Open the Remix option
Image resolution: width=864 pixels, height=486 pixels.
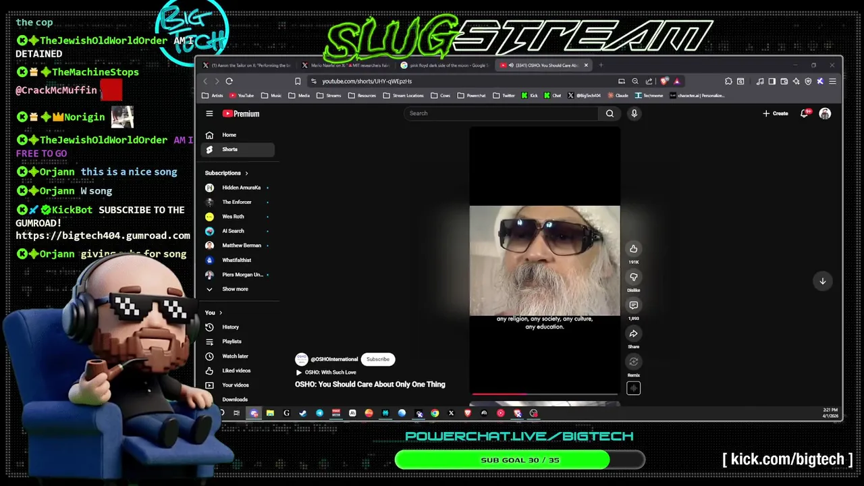(x=633, y=362)
